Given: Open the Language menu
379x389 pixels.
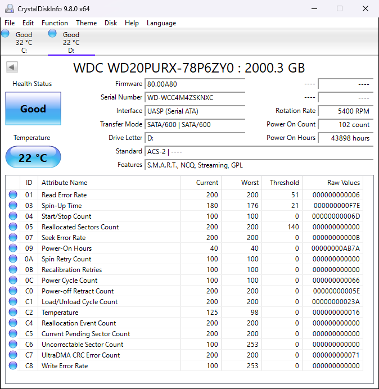Looking at the screenshot, I should 161,23.
